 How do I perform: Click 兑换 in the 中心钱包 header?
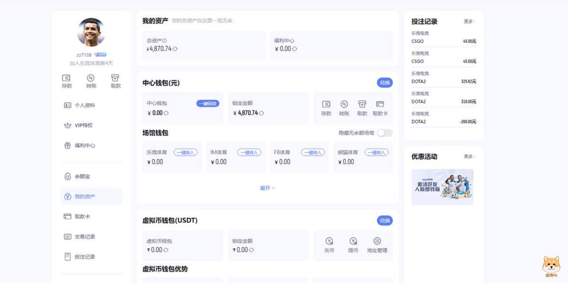click(x=384, y=82)
